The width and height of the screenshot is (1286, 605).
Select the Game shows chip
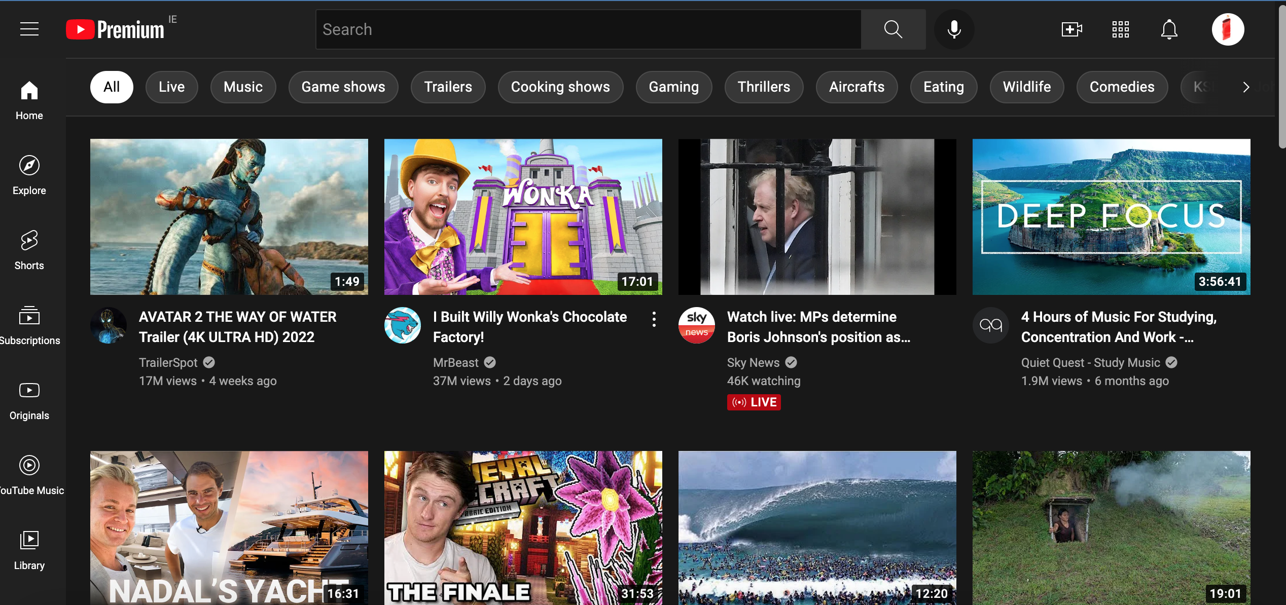click(343, 87)
